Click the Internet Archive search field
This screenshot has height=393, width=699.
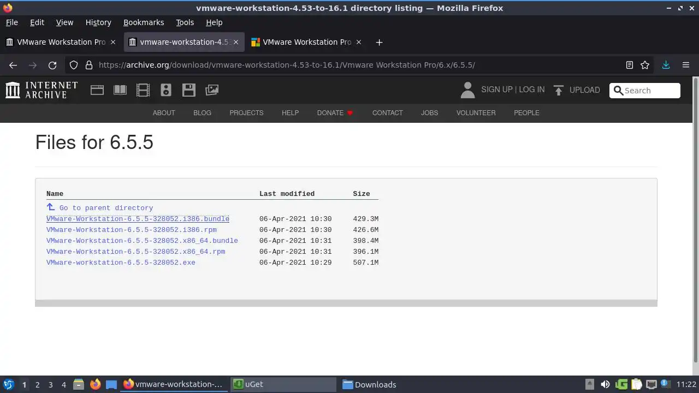645,91
